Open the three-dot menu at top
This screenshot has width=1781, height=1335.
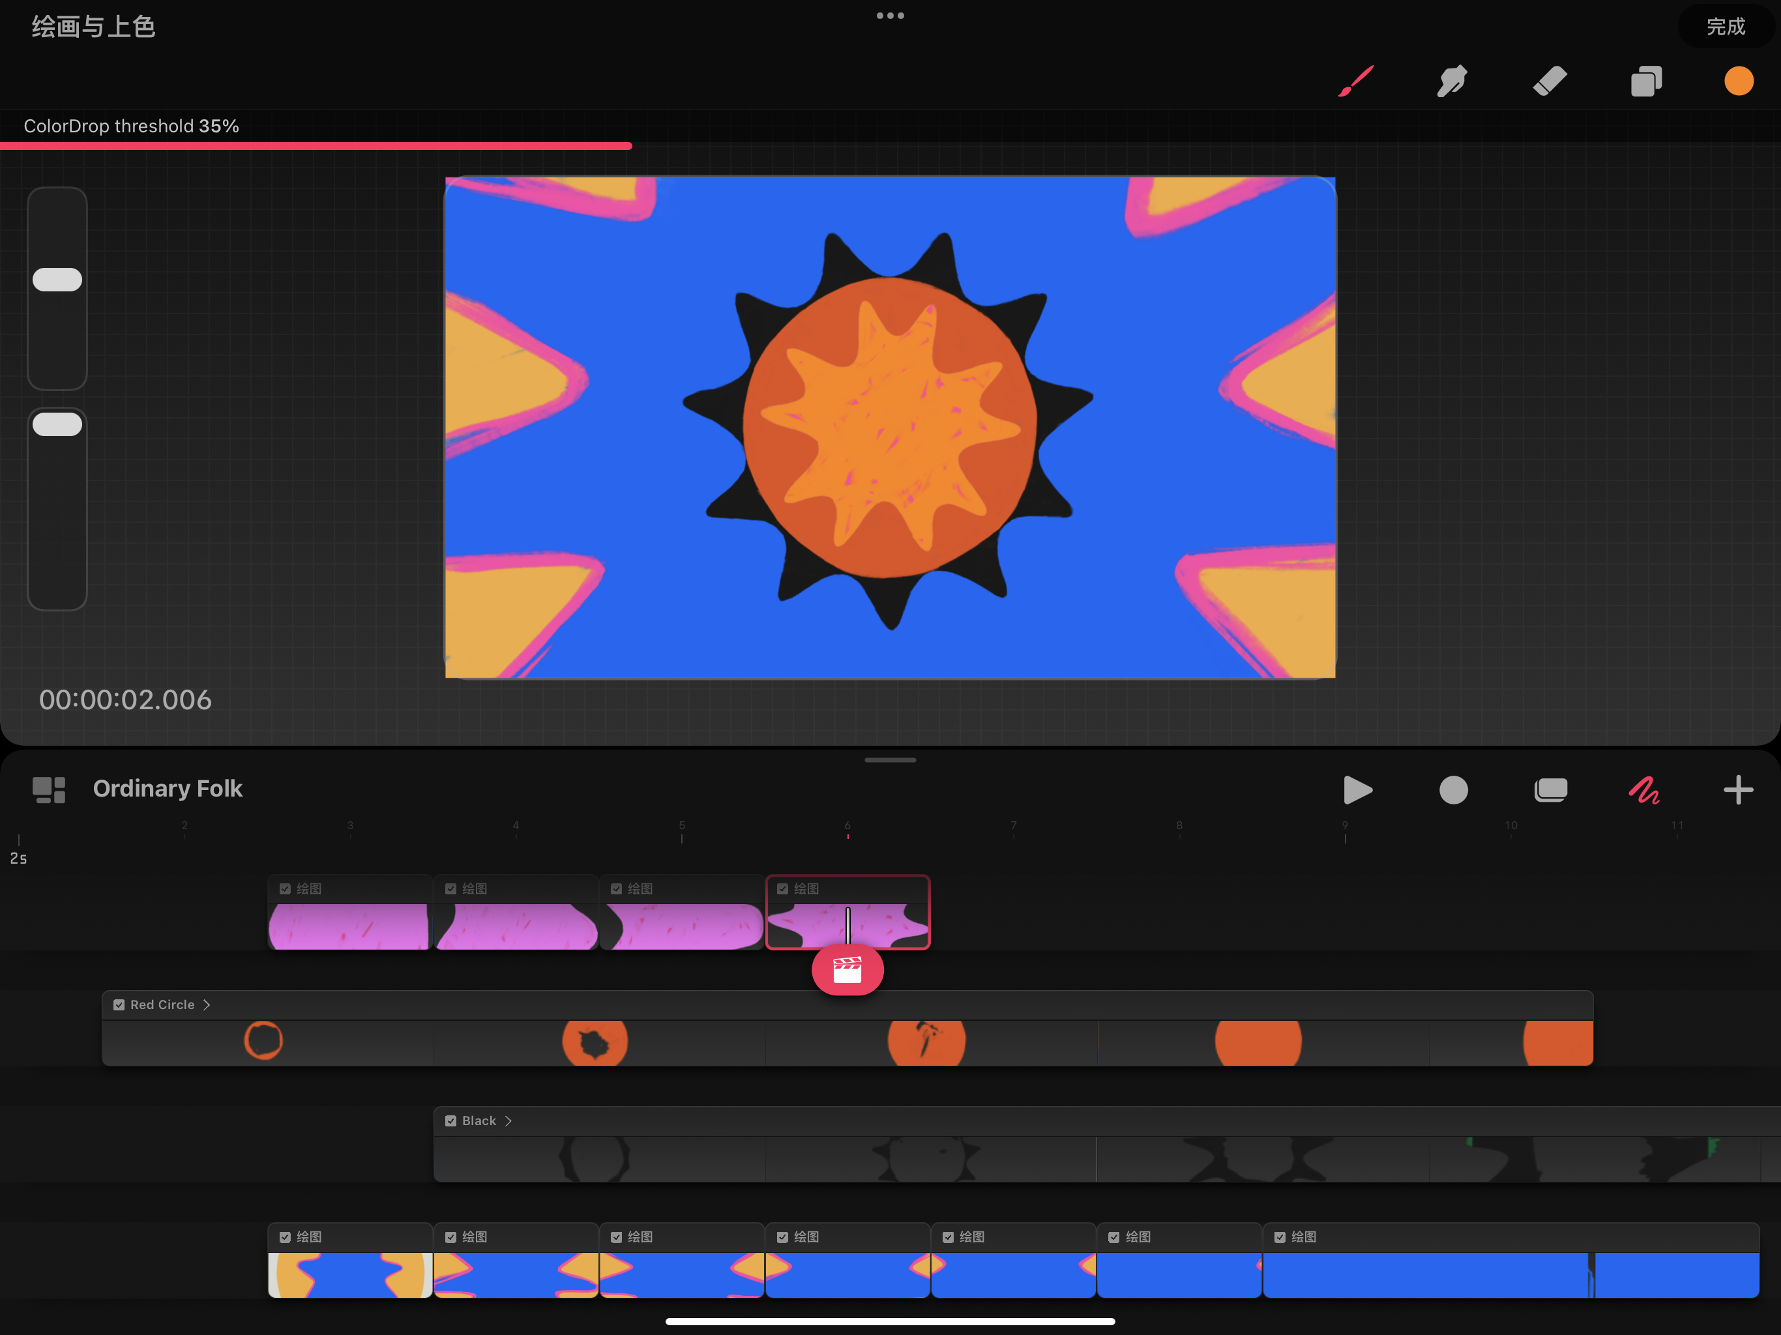click(890, 16)
